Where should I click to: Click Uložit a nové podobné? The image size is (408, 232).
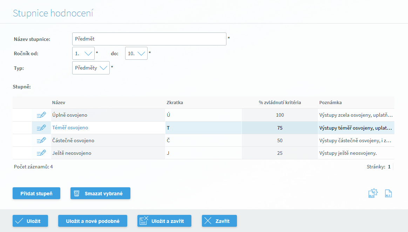click(x=93, y=221)
